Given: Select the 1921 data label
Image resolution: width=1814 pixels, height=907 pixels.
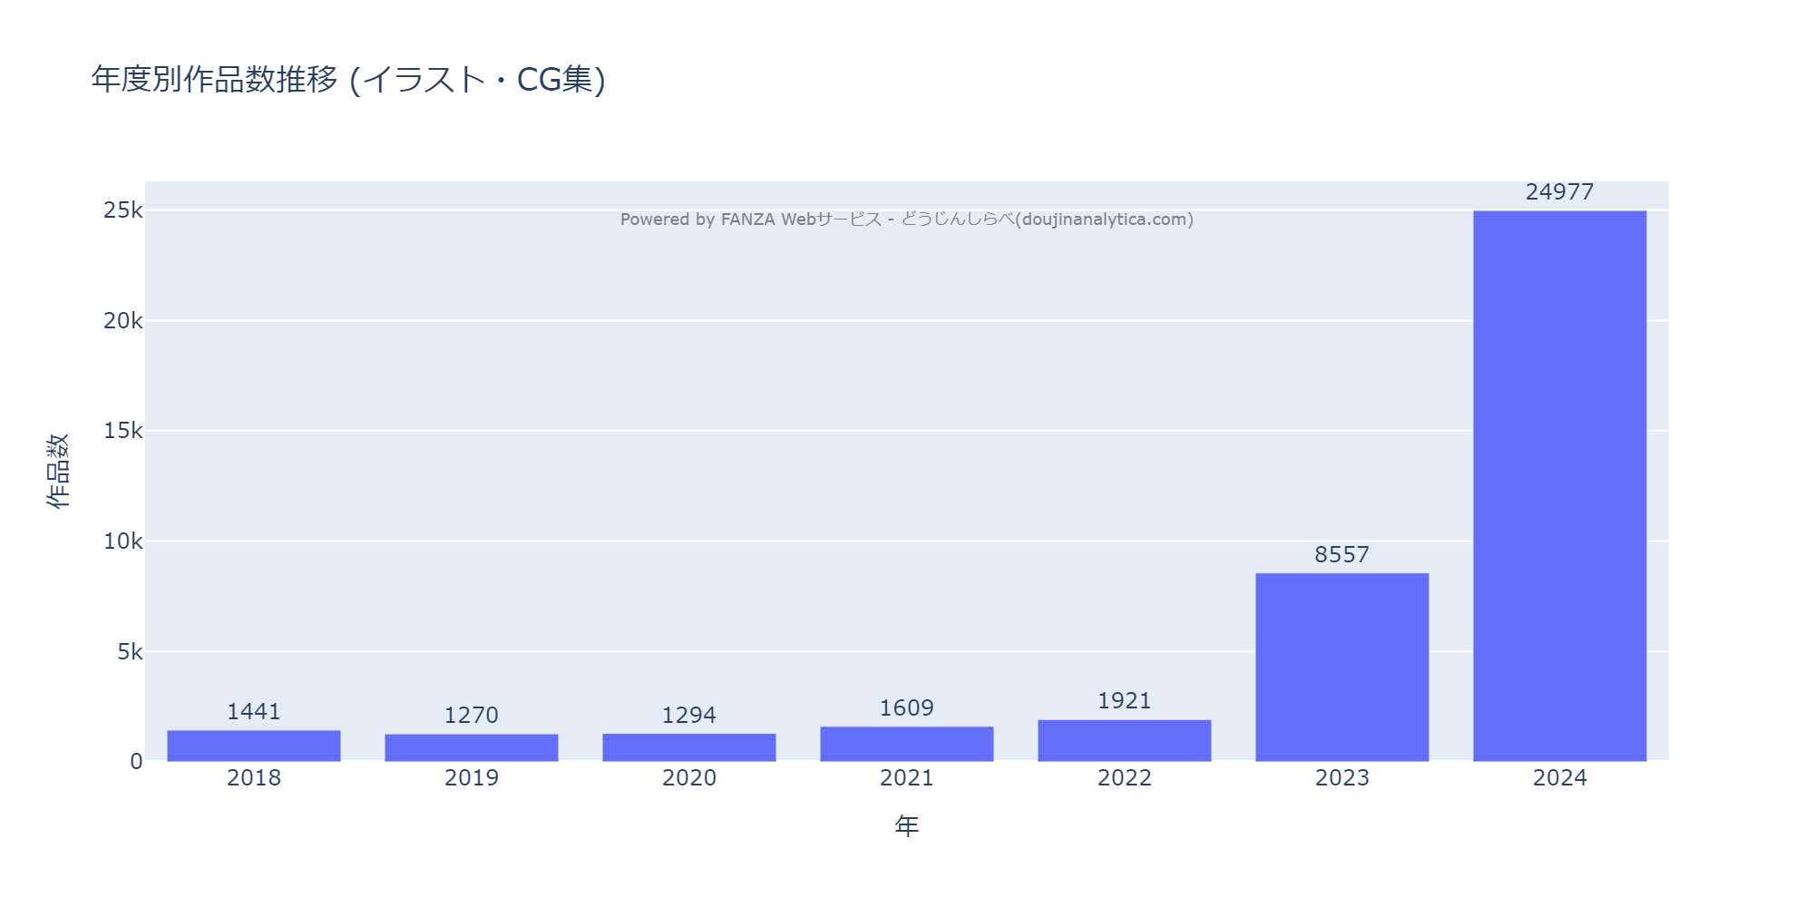Looking at the screenshot, I should tap(1124, 701).
